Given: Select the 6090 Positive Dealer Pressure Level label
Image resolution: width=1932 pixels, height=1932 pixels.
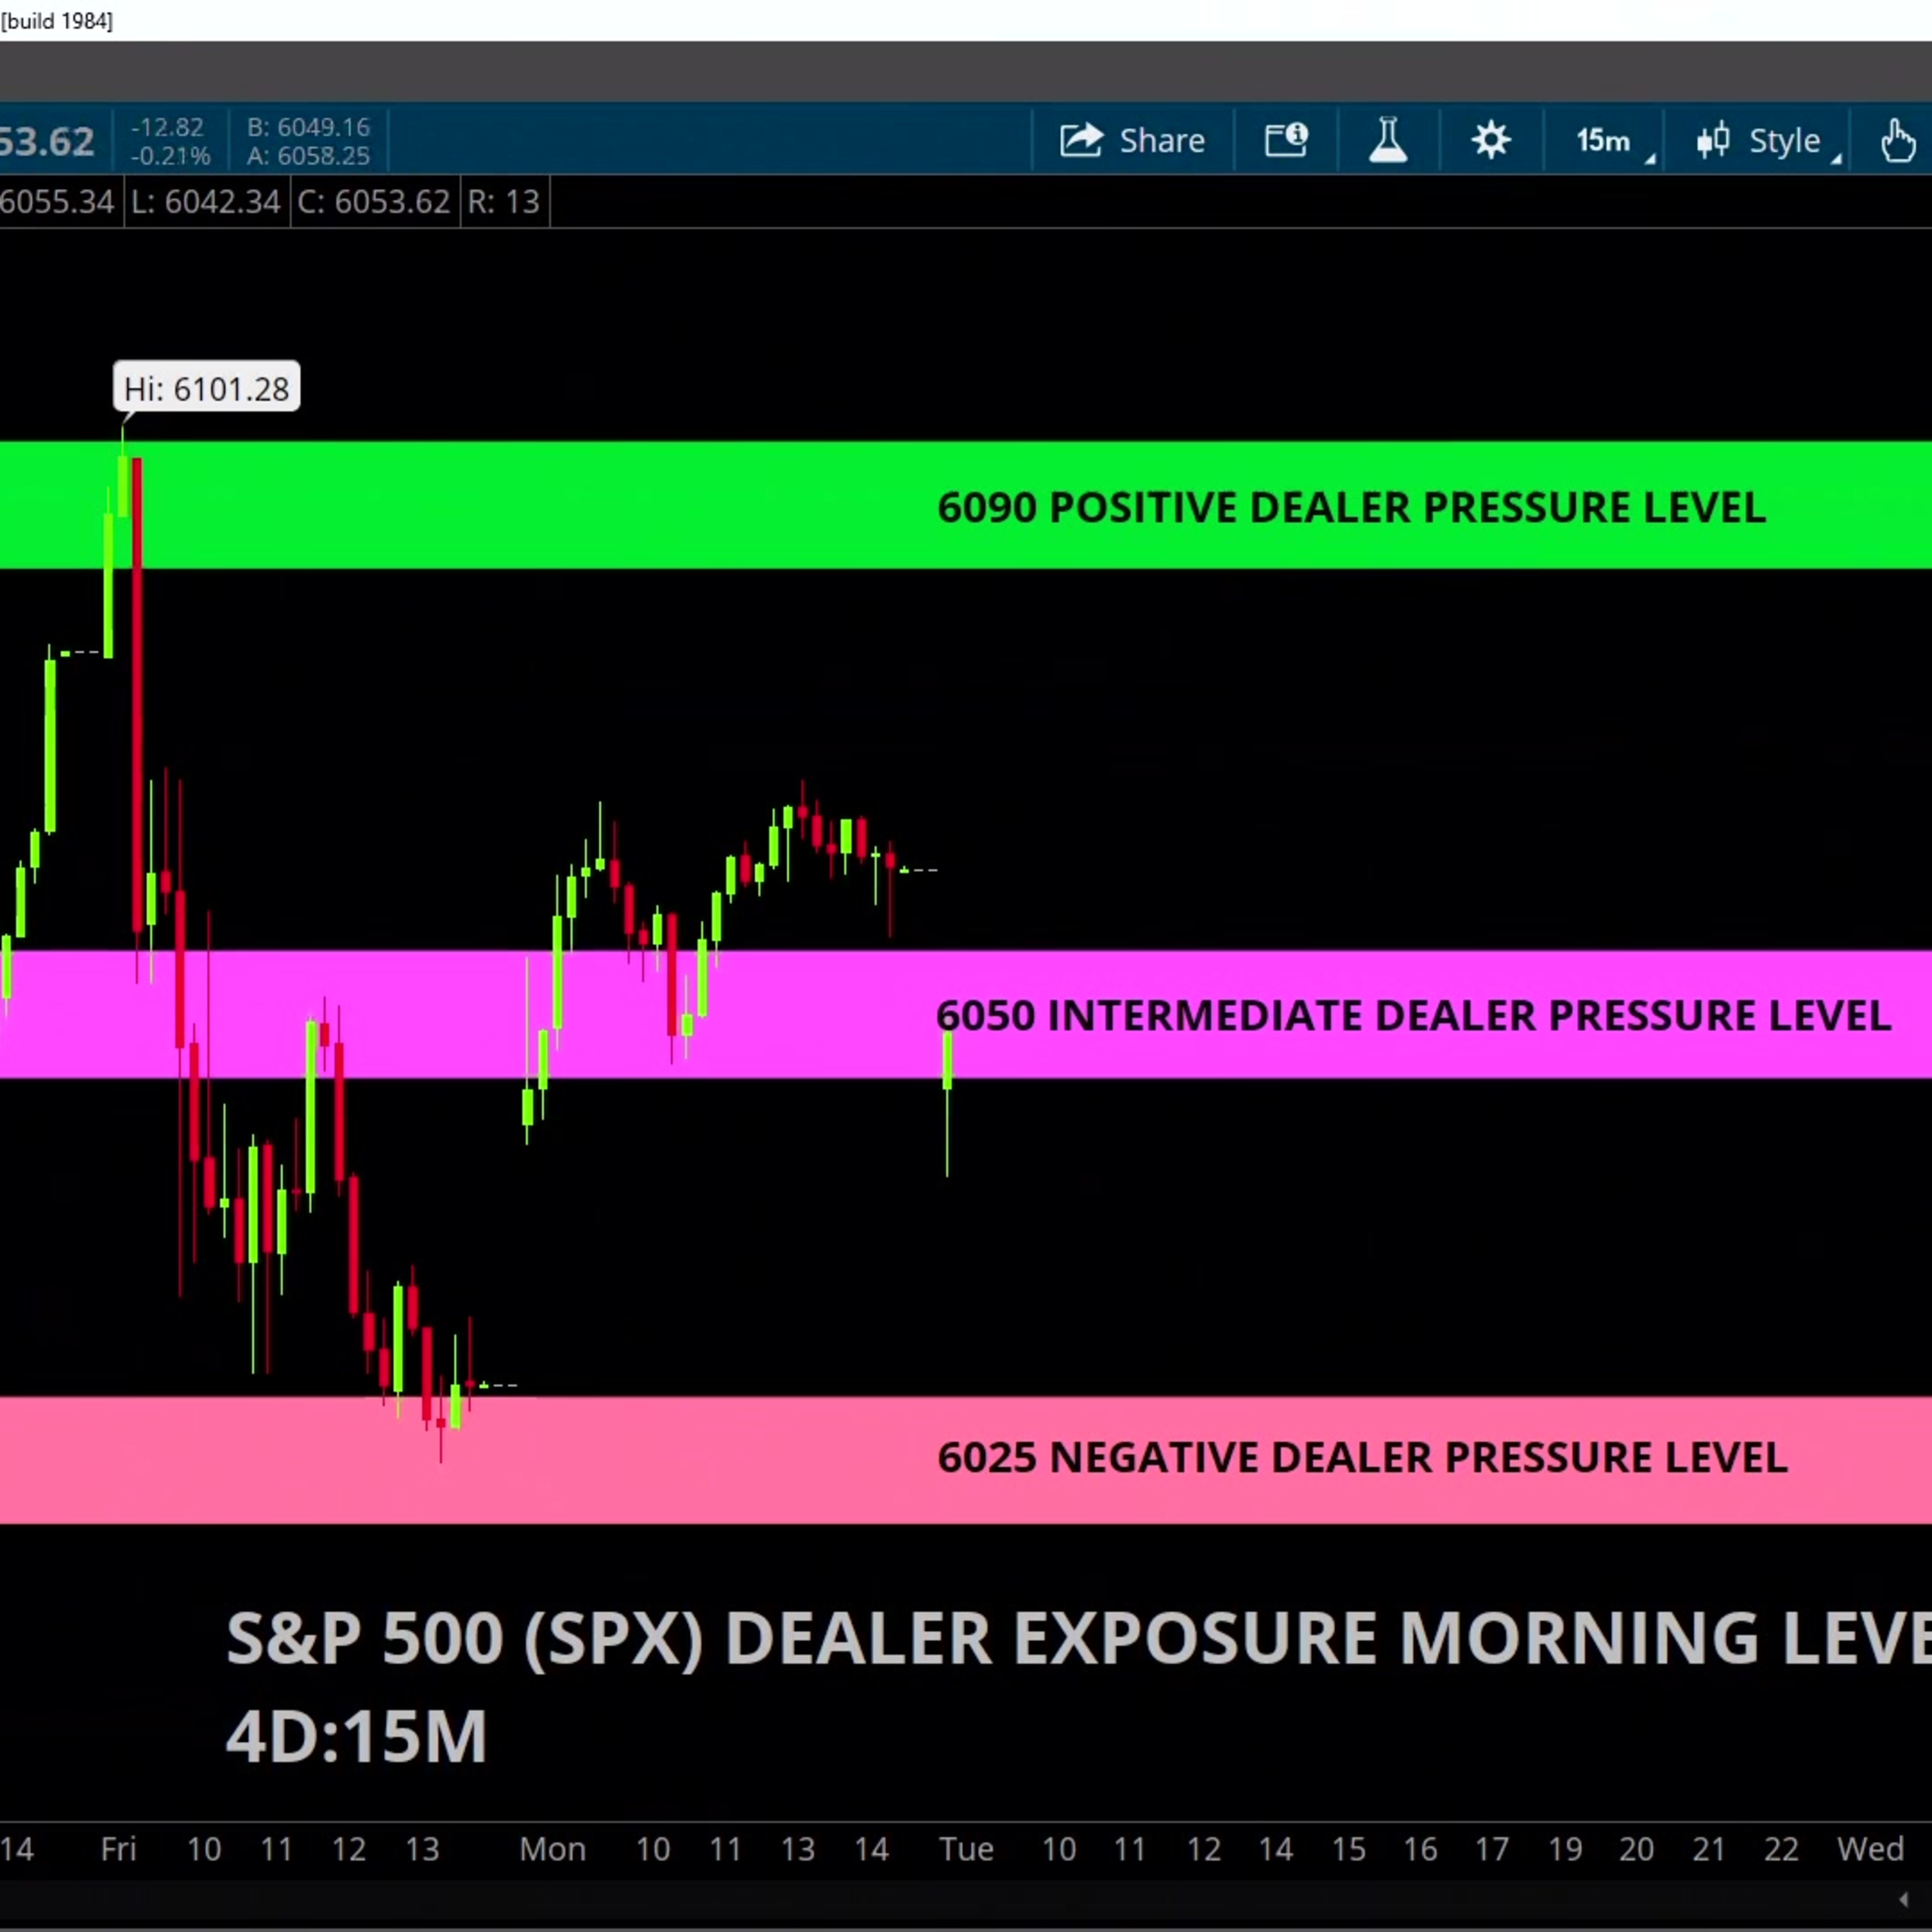Looking at the screenshot, I should click(1351, 508).
